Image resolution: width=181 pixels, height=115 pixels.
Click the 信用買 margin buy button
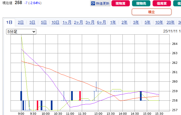pos(161,4)
